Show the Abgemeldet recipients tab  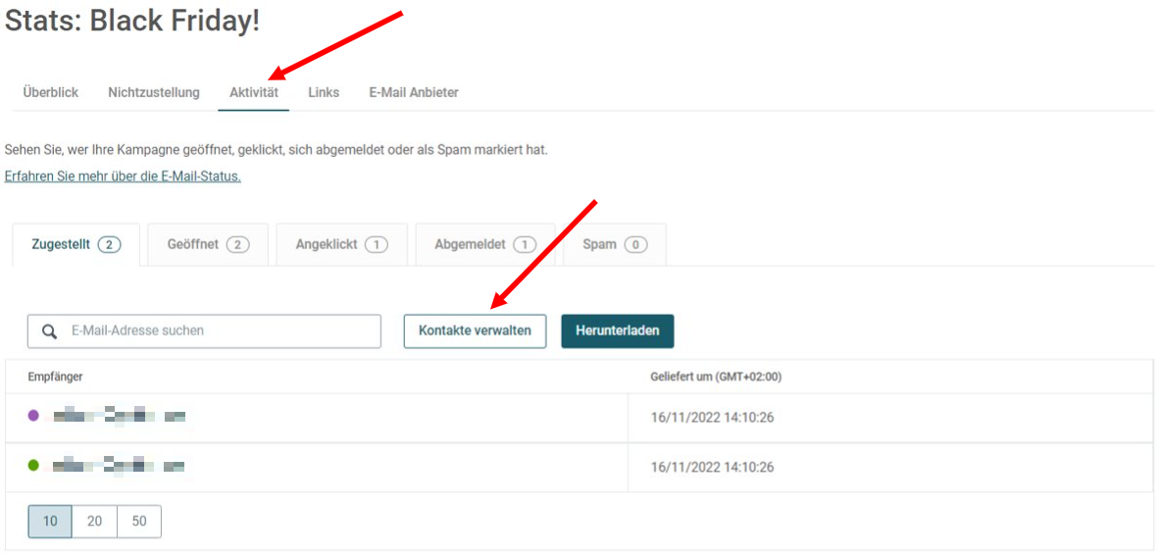pyautogui.click(x=485, y=245)
